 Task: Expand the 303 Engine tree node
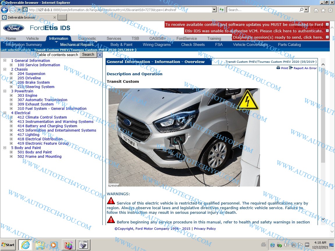11,96
